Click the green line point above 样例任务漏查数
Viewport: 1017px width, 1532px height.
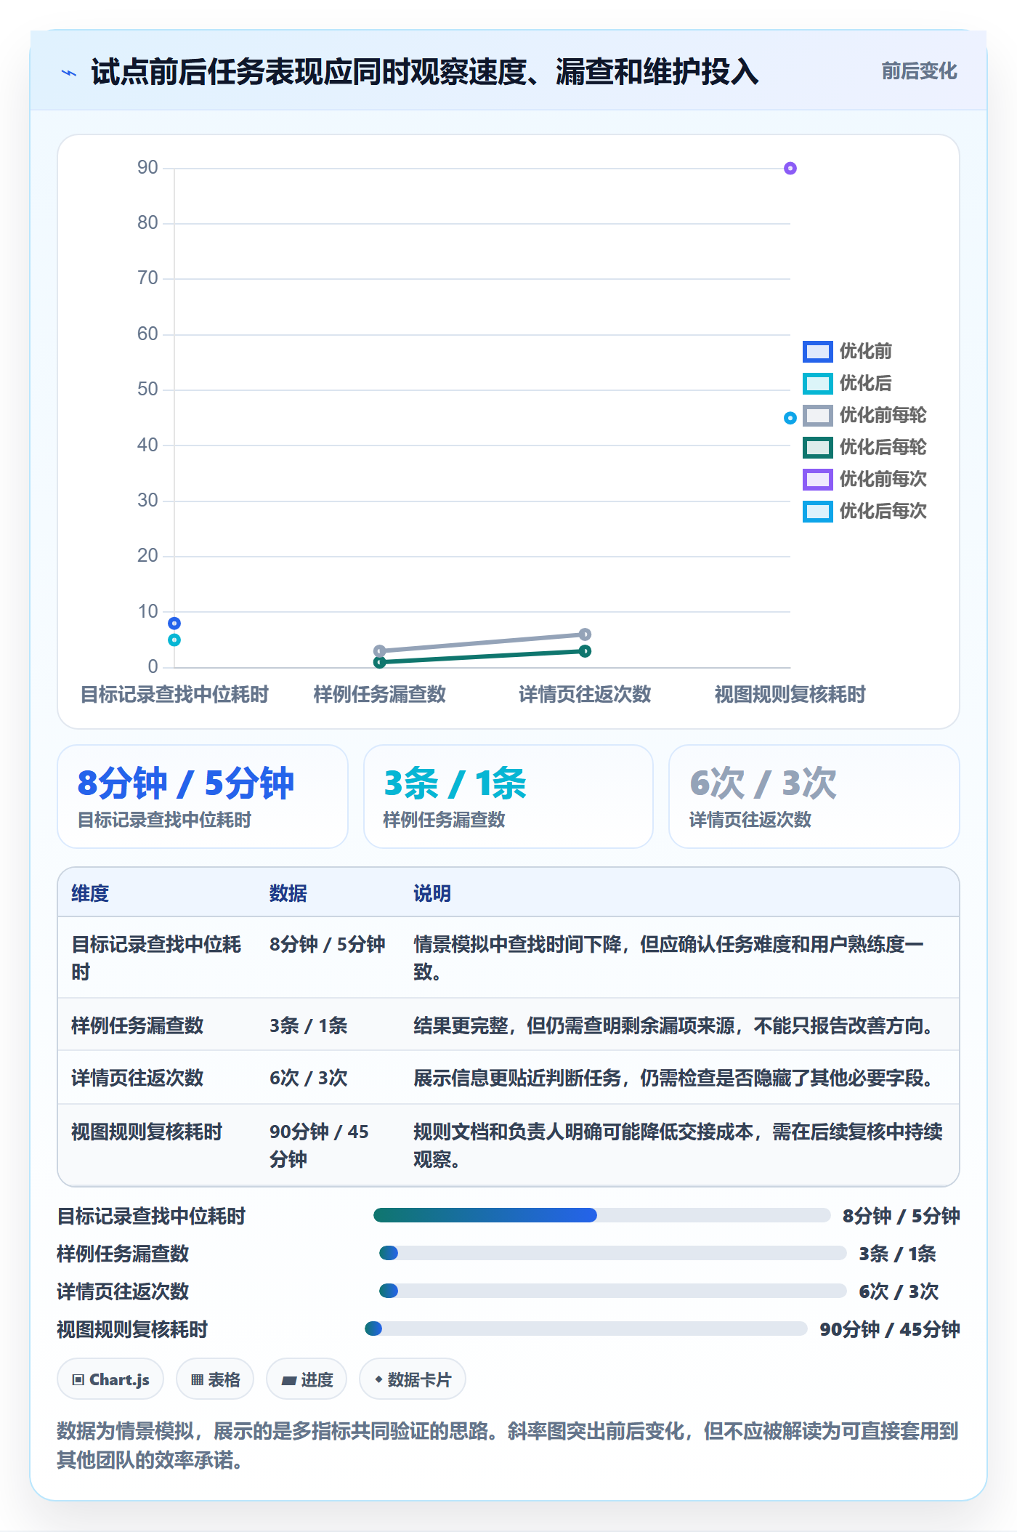pos(379,662)
